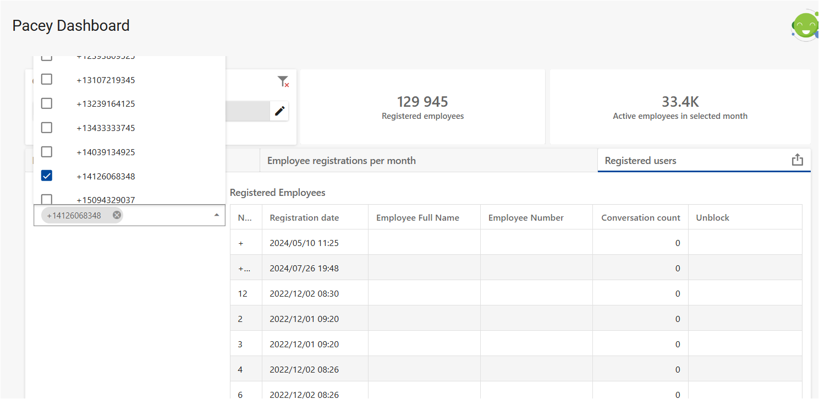The image size is (819, 399).
Task: Click the export share icon
Action: (x=797, y=160)
